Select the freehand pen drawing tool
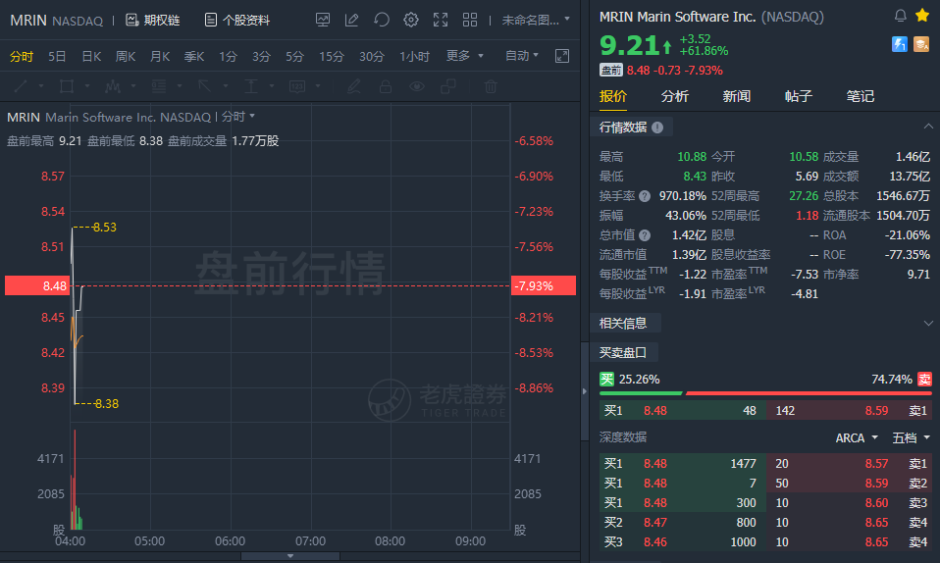This screenshot has width=940, height=563. 353,87
